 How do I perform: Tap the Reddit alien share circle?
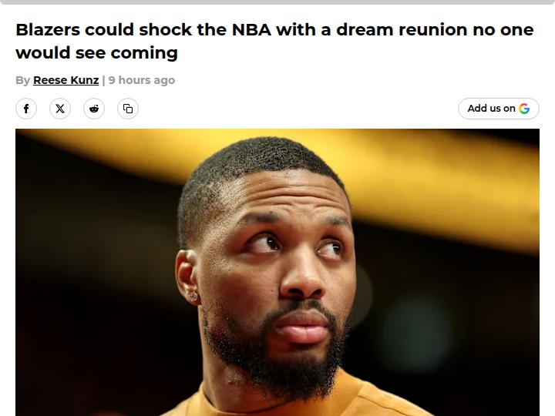click(94, 109)
